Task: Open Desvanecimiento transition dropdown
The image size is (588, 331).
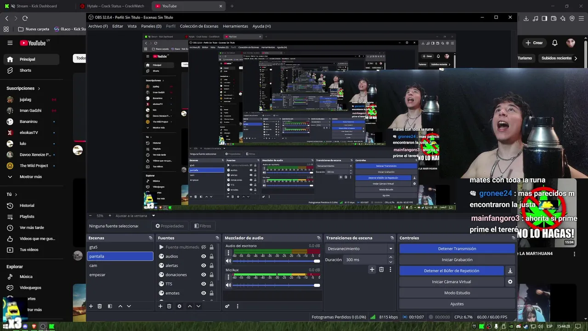Action: click(360, 249)
